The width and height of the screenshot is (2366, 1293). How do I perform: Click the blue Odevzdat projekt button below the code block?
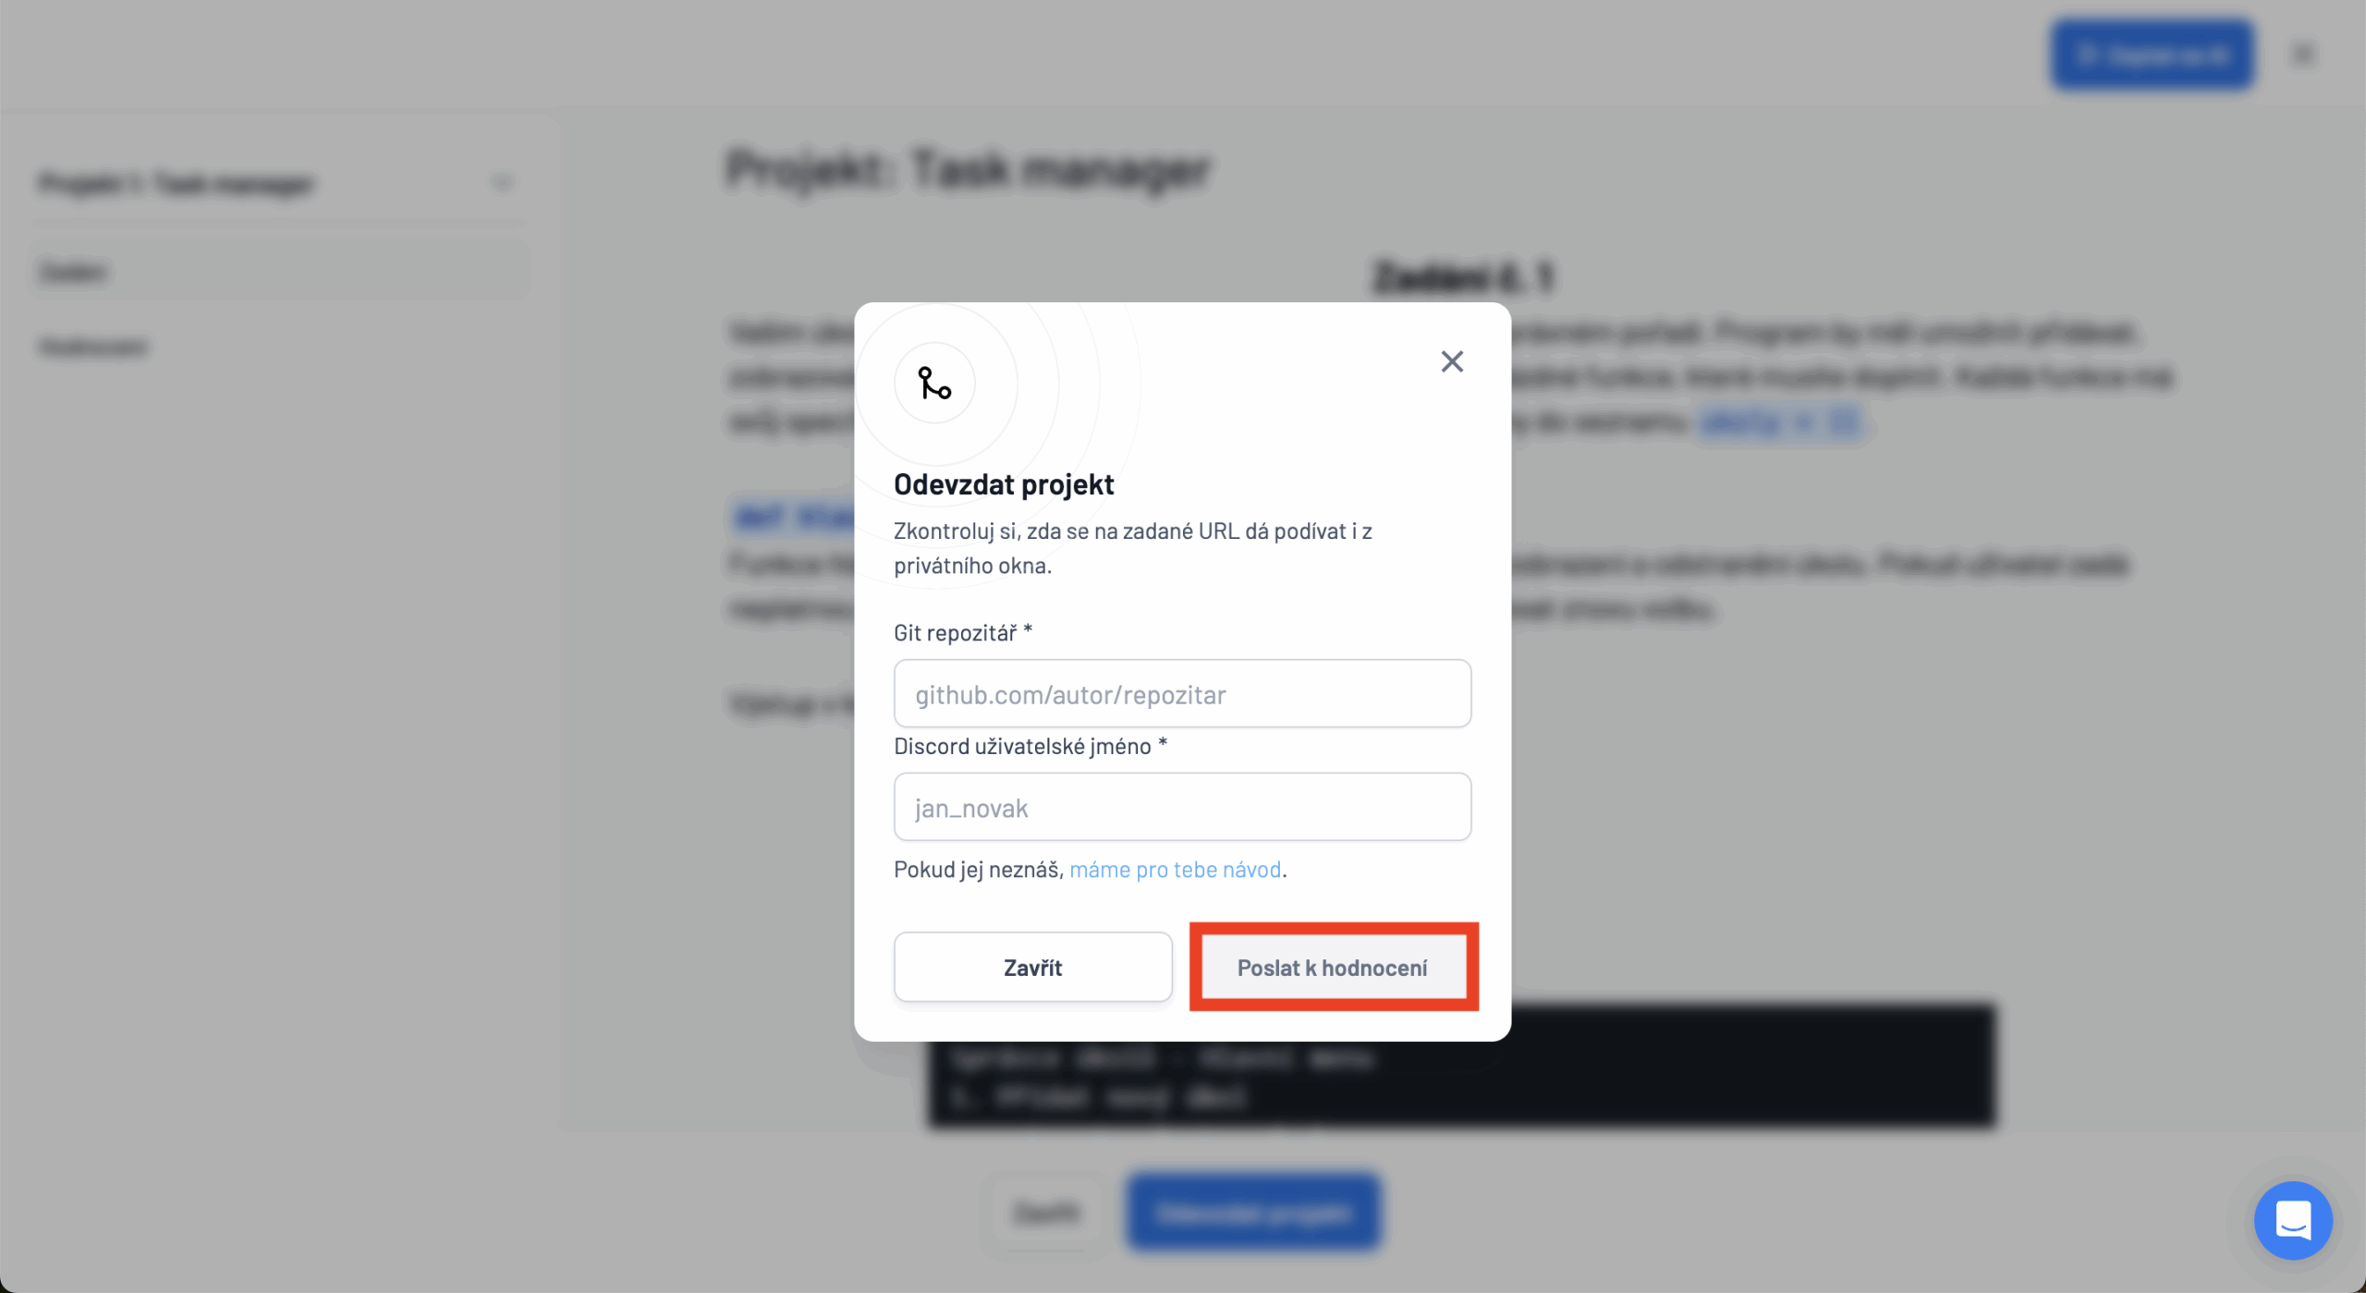[x=1253, y=1212]
